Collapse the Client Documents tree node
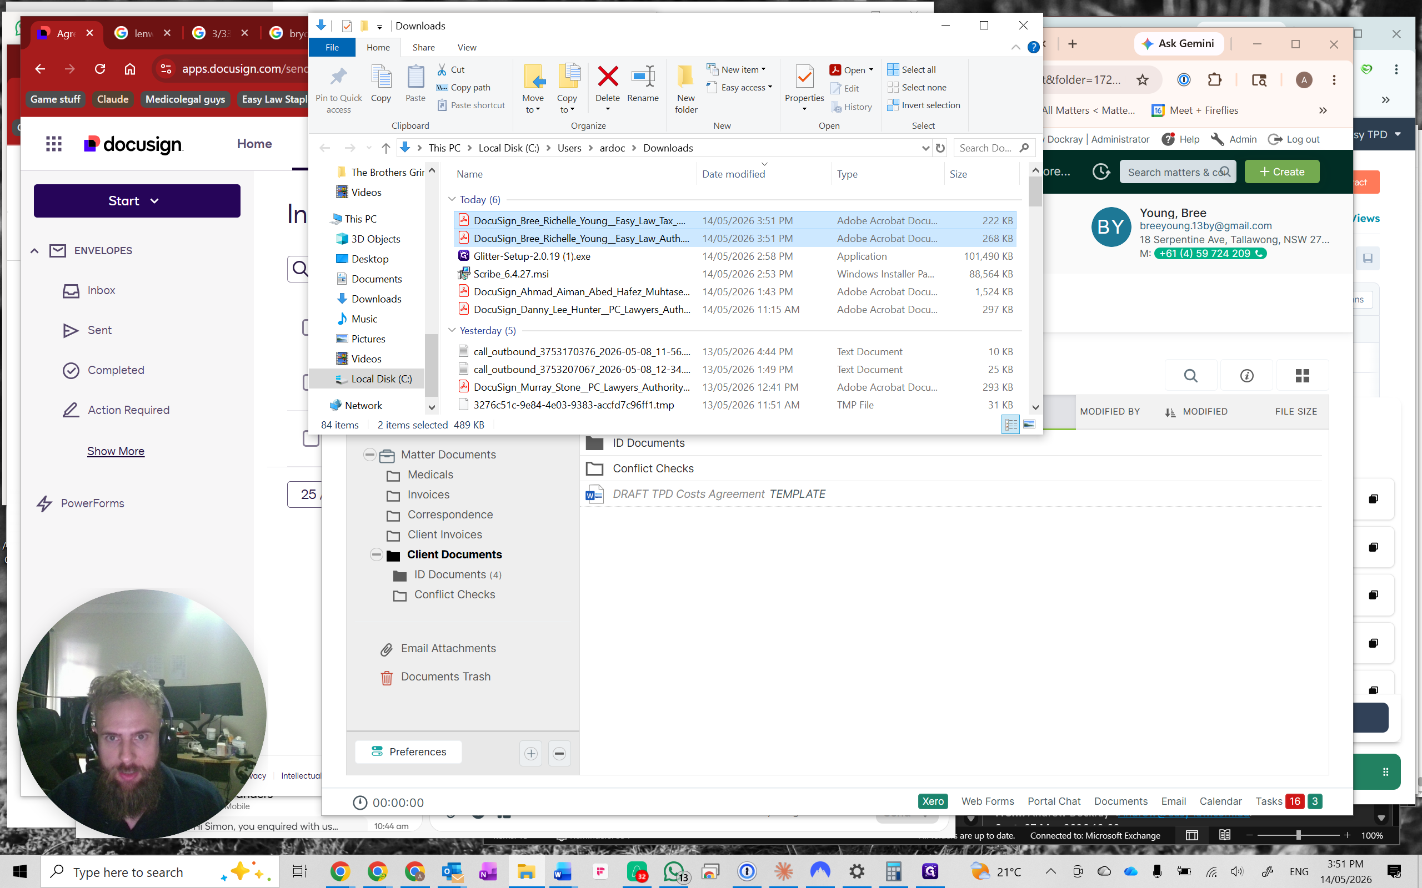The width and height of the screenshot is (1422, 888). click(376, 554)
